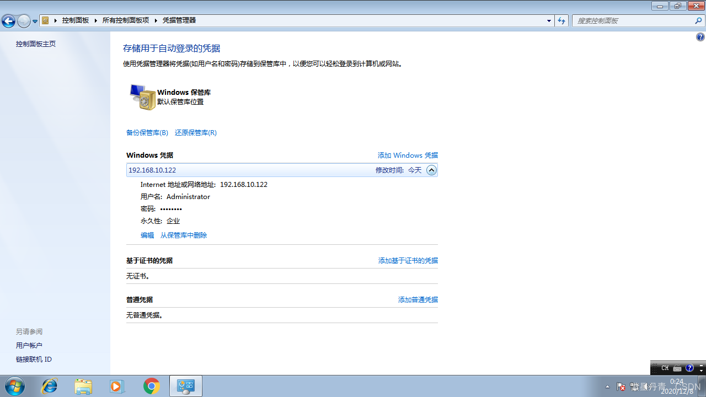Launch Google Chrome from taskbar

tap(151, 387)
